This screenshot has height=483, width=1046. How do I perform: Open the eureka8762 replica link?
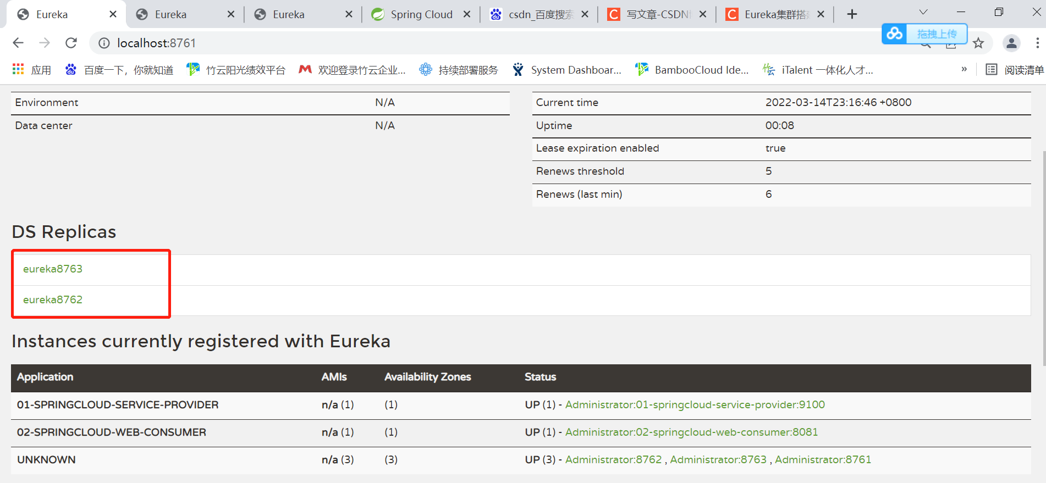tap(53, 299)
